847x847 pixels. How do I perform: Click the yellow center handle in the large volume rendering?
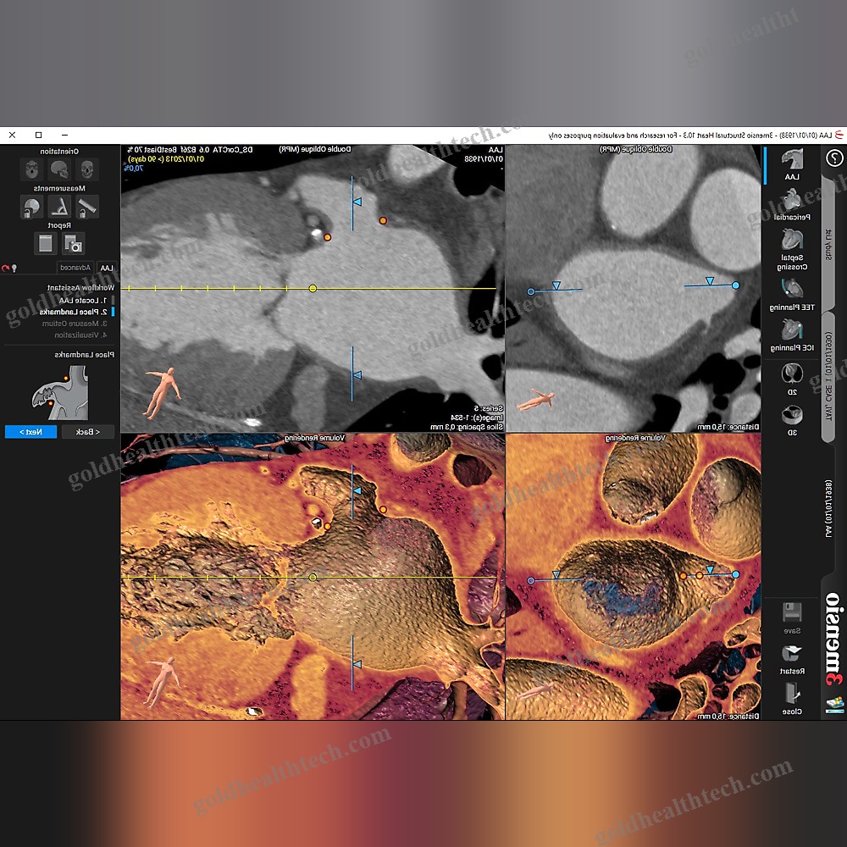tap(313, 578)
